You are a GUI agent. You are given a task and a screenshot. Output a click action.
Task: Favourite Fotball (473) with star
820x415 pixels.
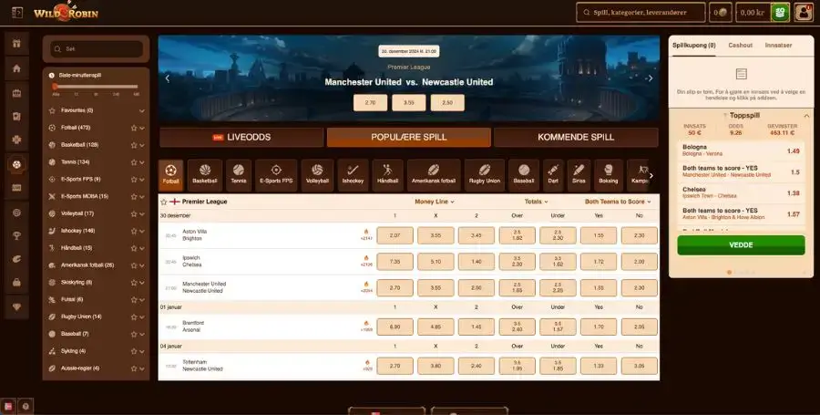(x=134, y=128)
